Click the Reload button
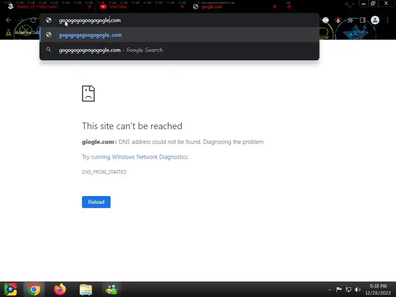 tap(96, 202)
